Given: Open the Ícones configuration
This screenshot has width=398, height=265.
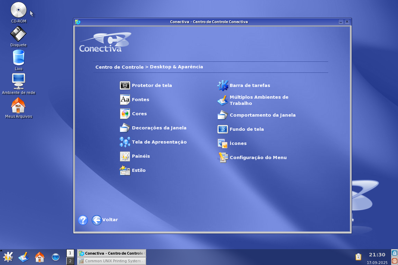Looking at the screenshot, I should (238, 143).
